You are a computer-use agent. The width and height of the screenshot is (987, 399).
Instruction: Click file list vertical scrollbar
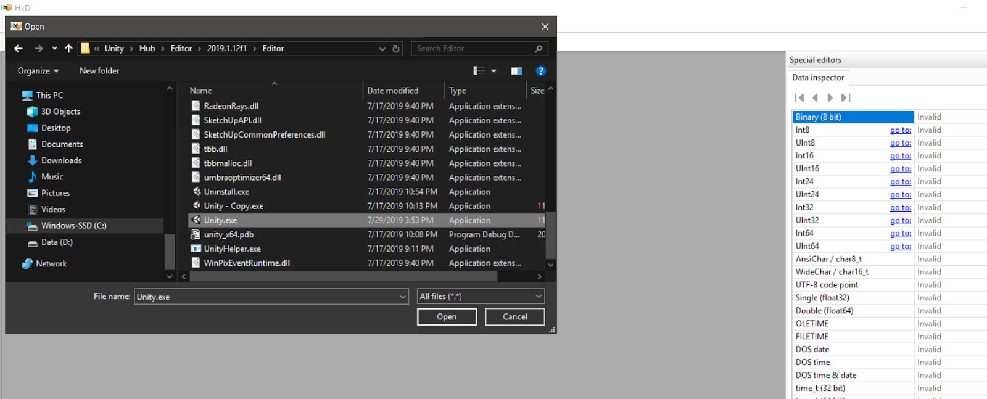click(551, 235)
